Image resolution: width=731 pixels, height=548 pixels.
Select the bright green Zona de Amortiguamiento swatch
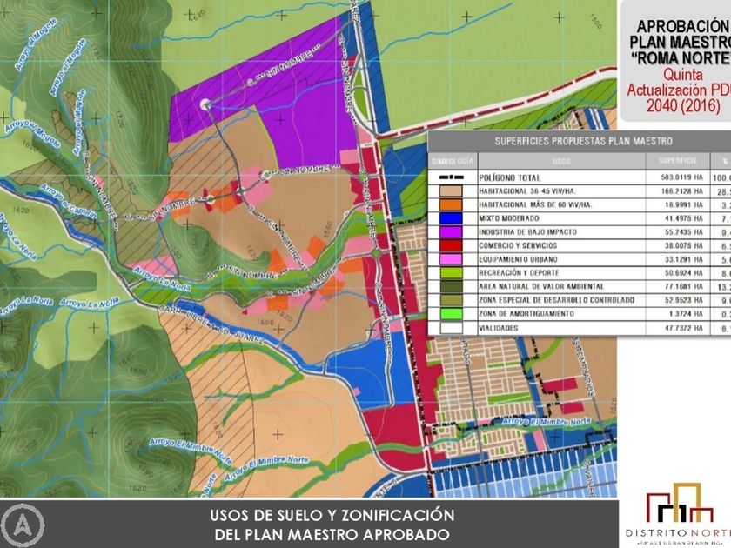pos(451,314)
